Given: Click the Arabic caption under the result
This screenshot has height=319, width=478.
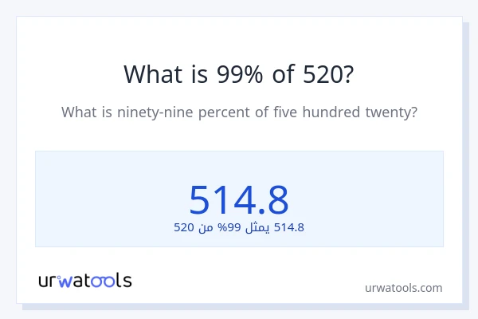Looking at the screenshot, I should pyautogui.click(x=239, y=227).
